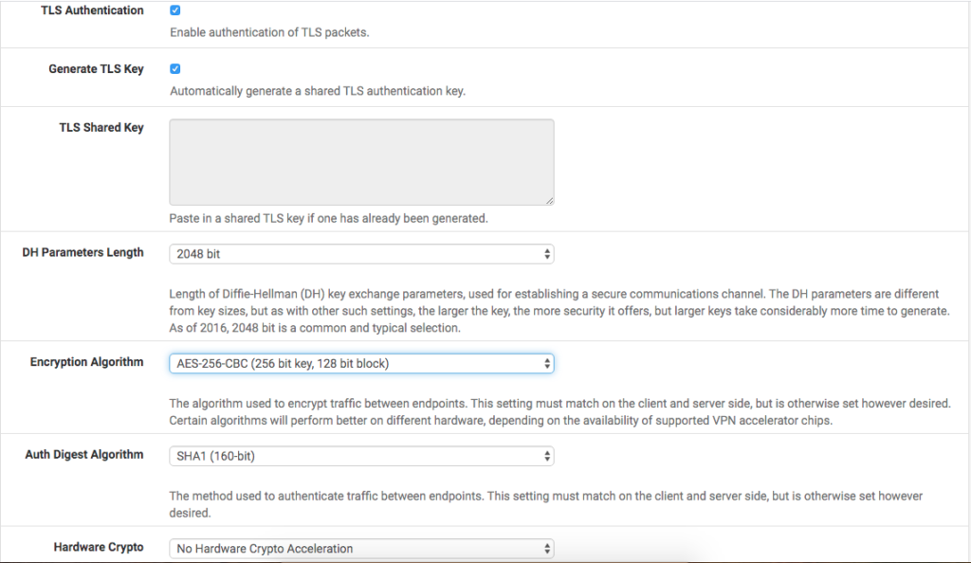Click the 'Enable authentication of TLS packets' help text

pos(269,32)
